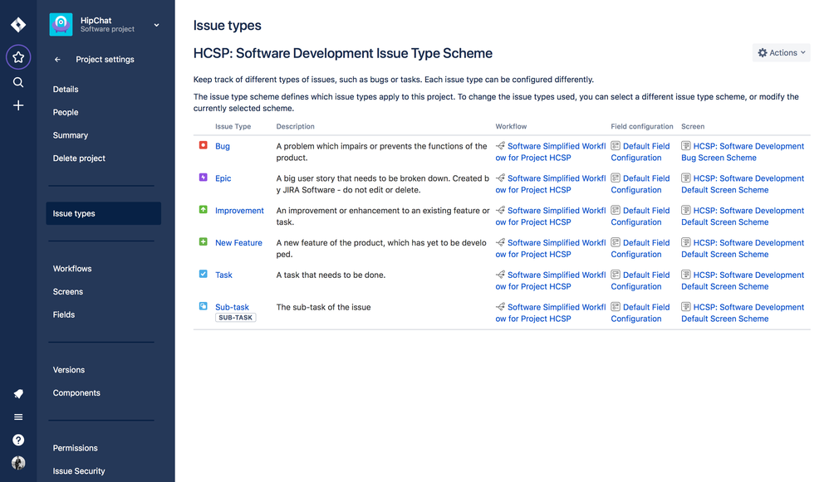Open notifications feedback icon in sidebar
The width and height of the screenshot is (829, 482).
pyautogui.click(x=18, y=394)
